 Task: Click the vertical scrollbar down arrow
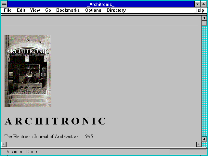coord(204,139)
